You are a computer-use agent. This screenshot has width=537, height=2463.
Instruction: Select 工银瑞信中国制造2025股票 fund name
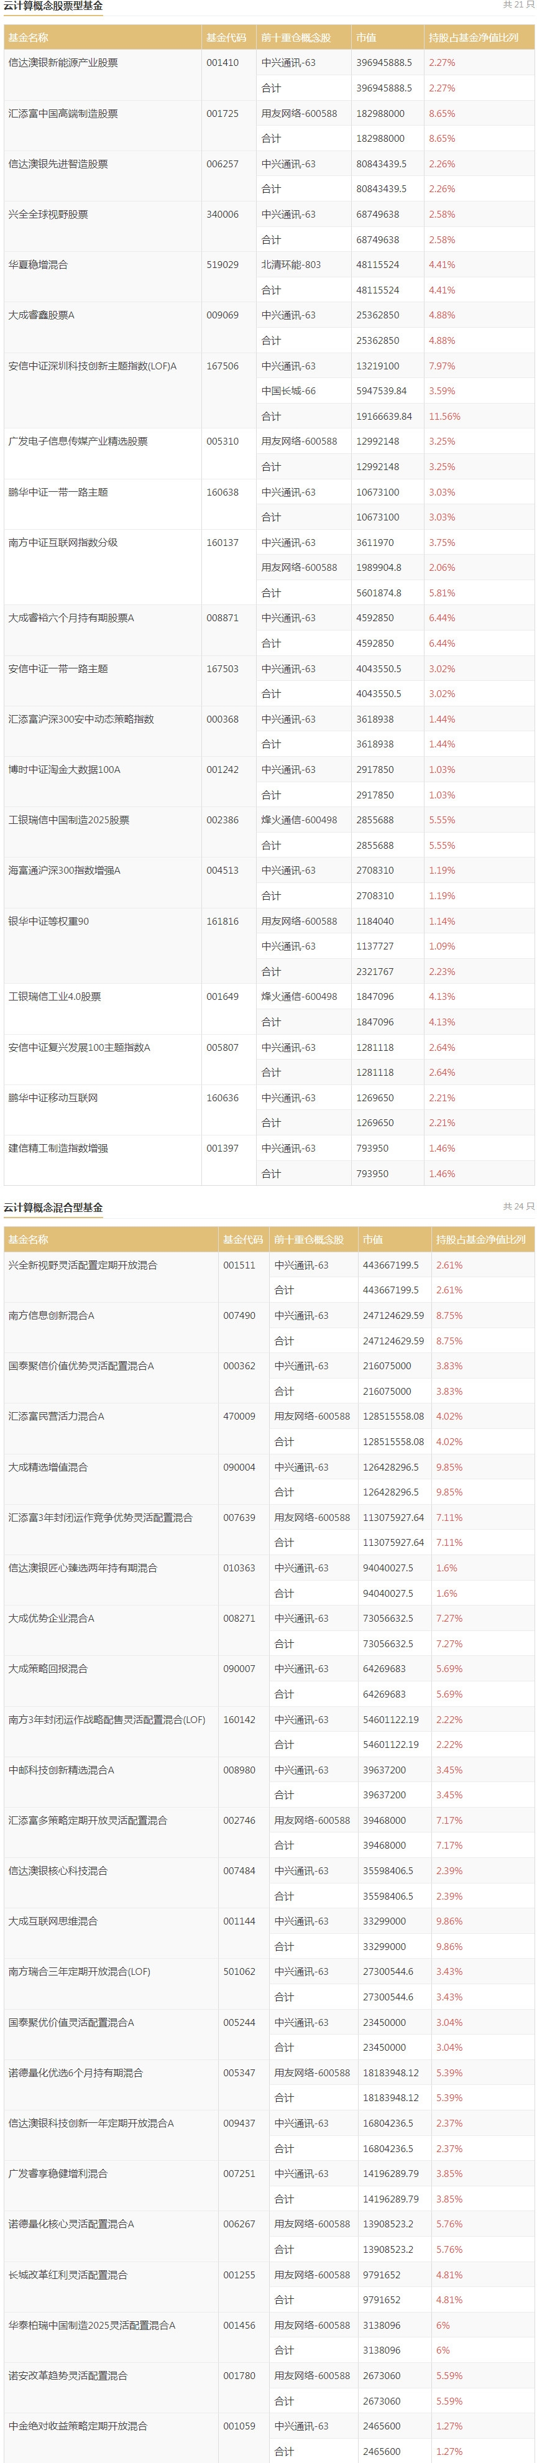pos(69,820)
